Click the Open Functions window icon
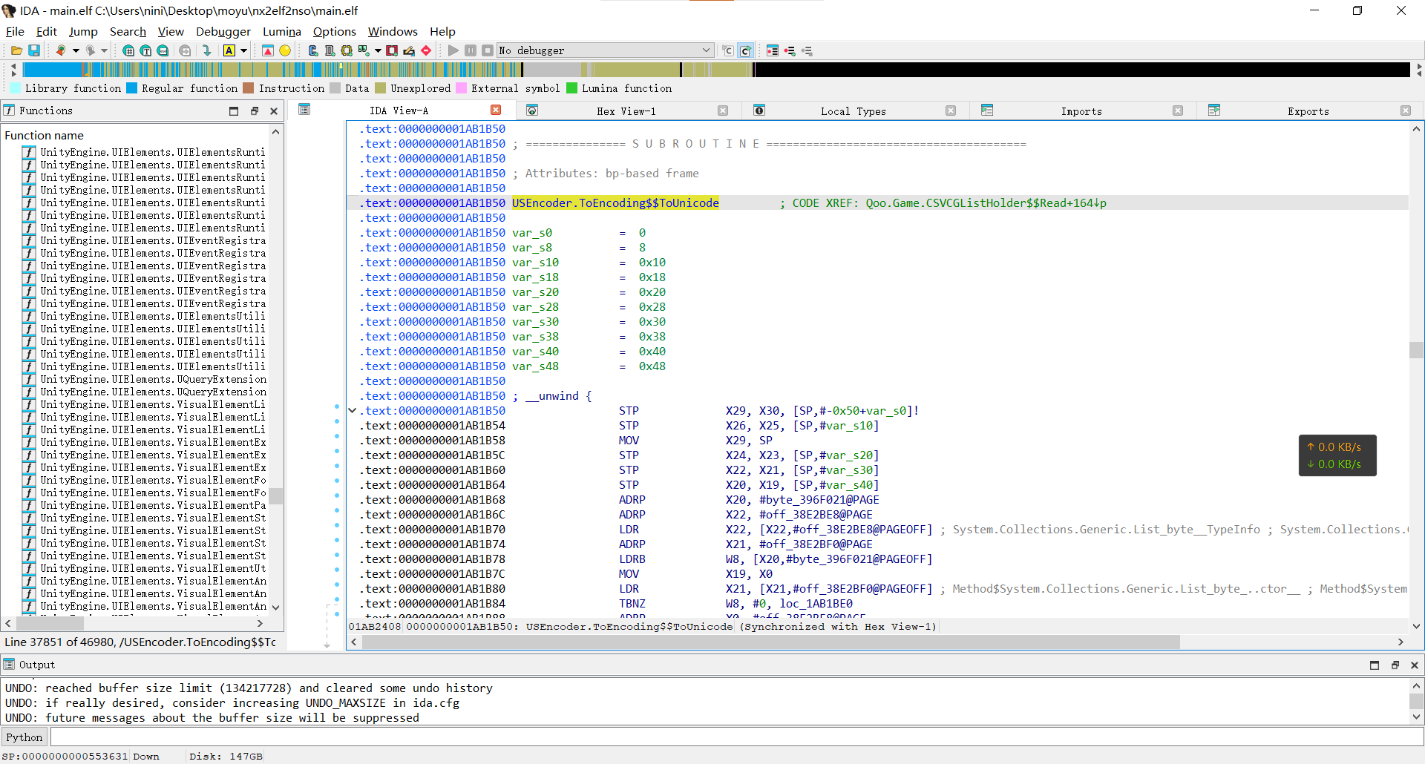 pyautogui.click(x=312, y=50)
